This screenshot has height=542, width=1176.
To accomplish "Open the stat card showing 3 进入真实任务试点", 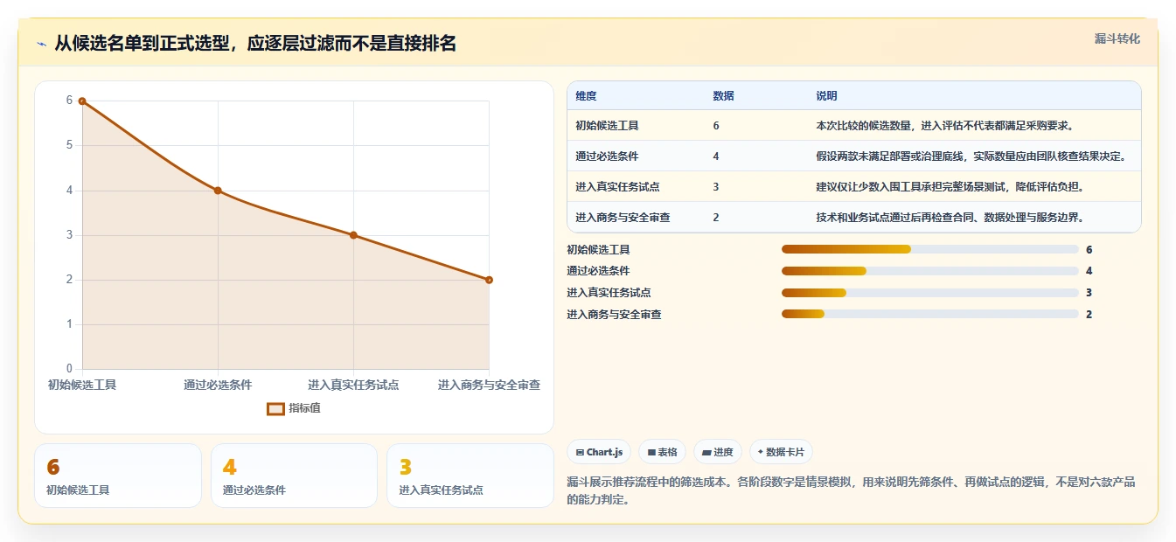I will point(470,476).
